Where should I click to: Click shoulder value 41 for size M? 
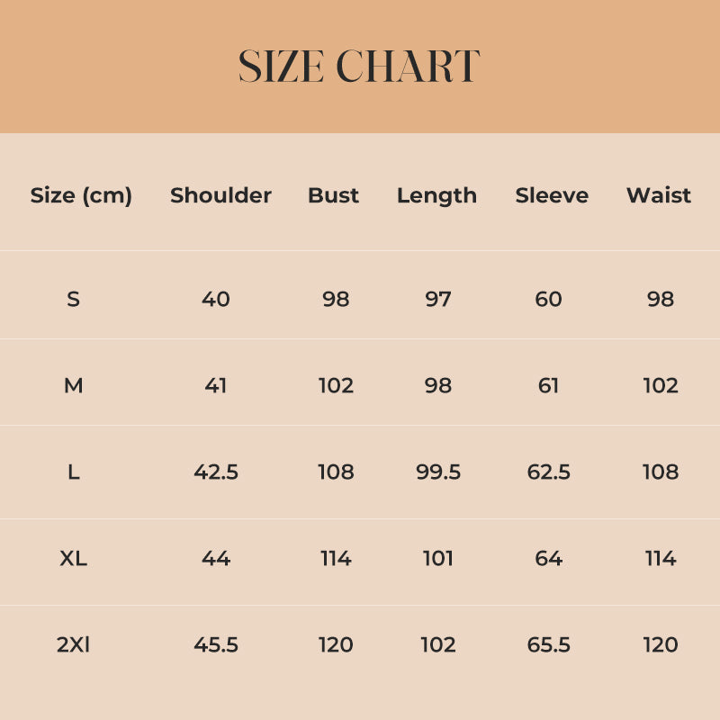[x=216, y=385]
